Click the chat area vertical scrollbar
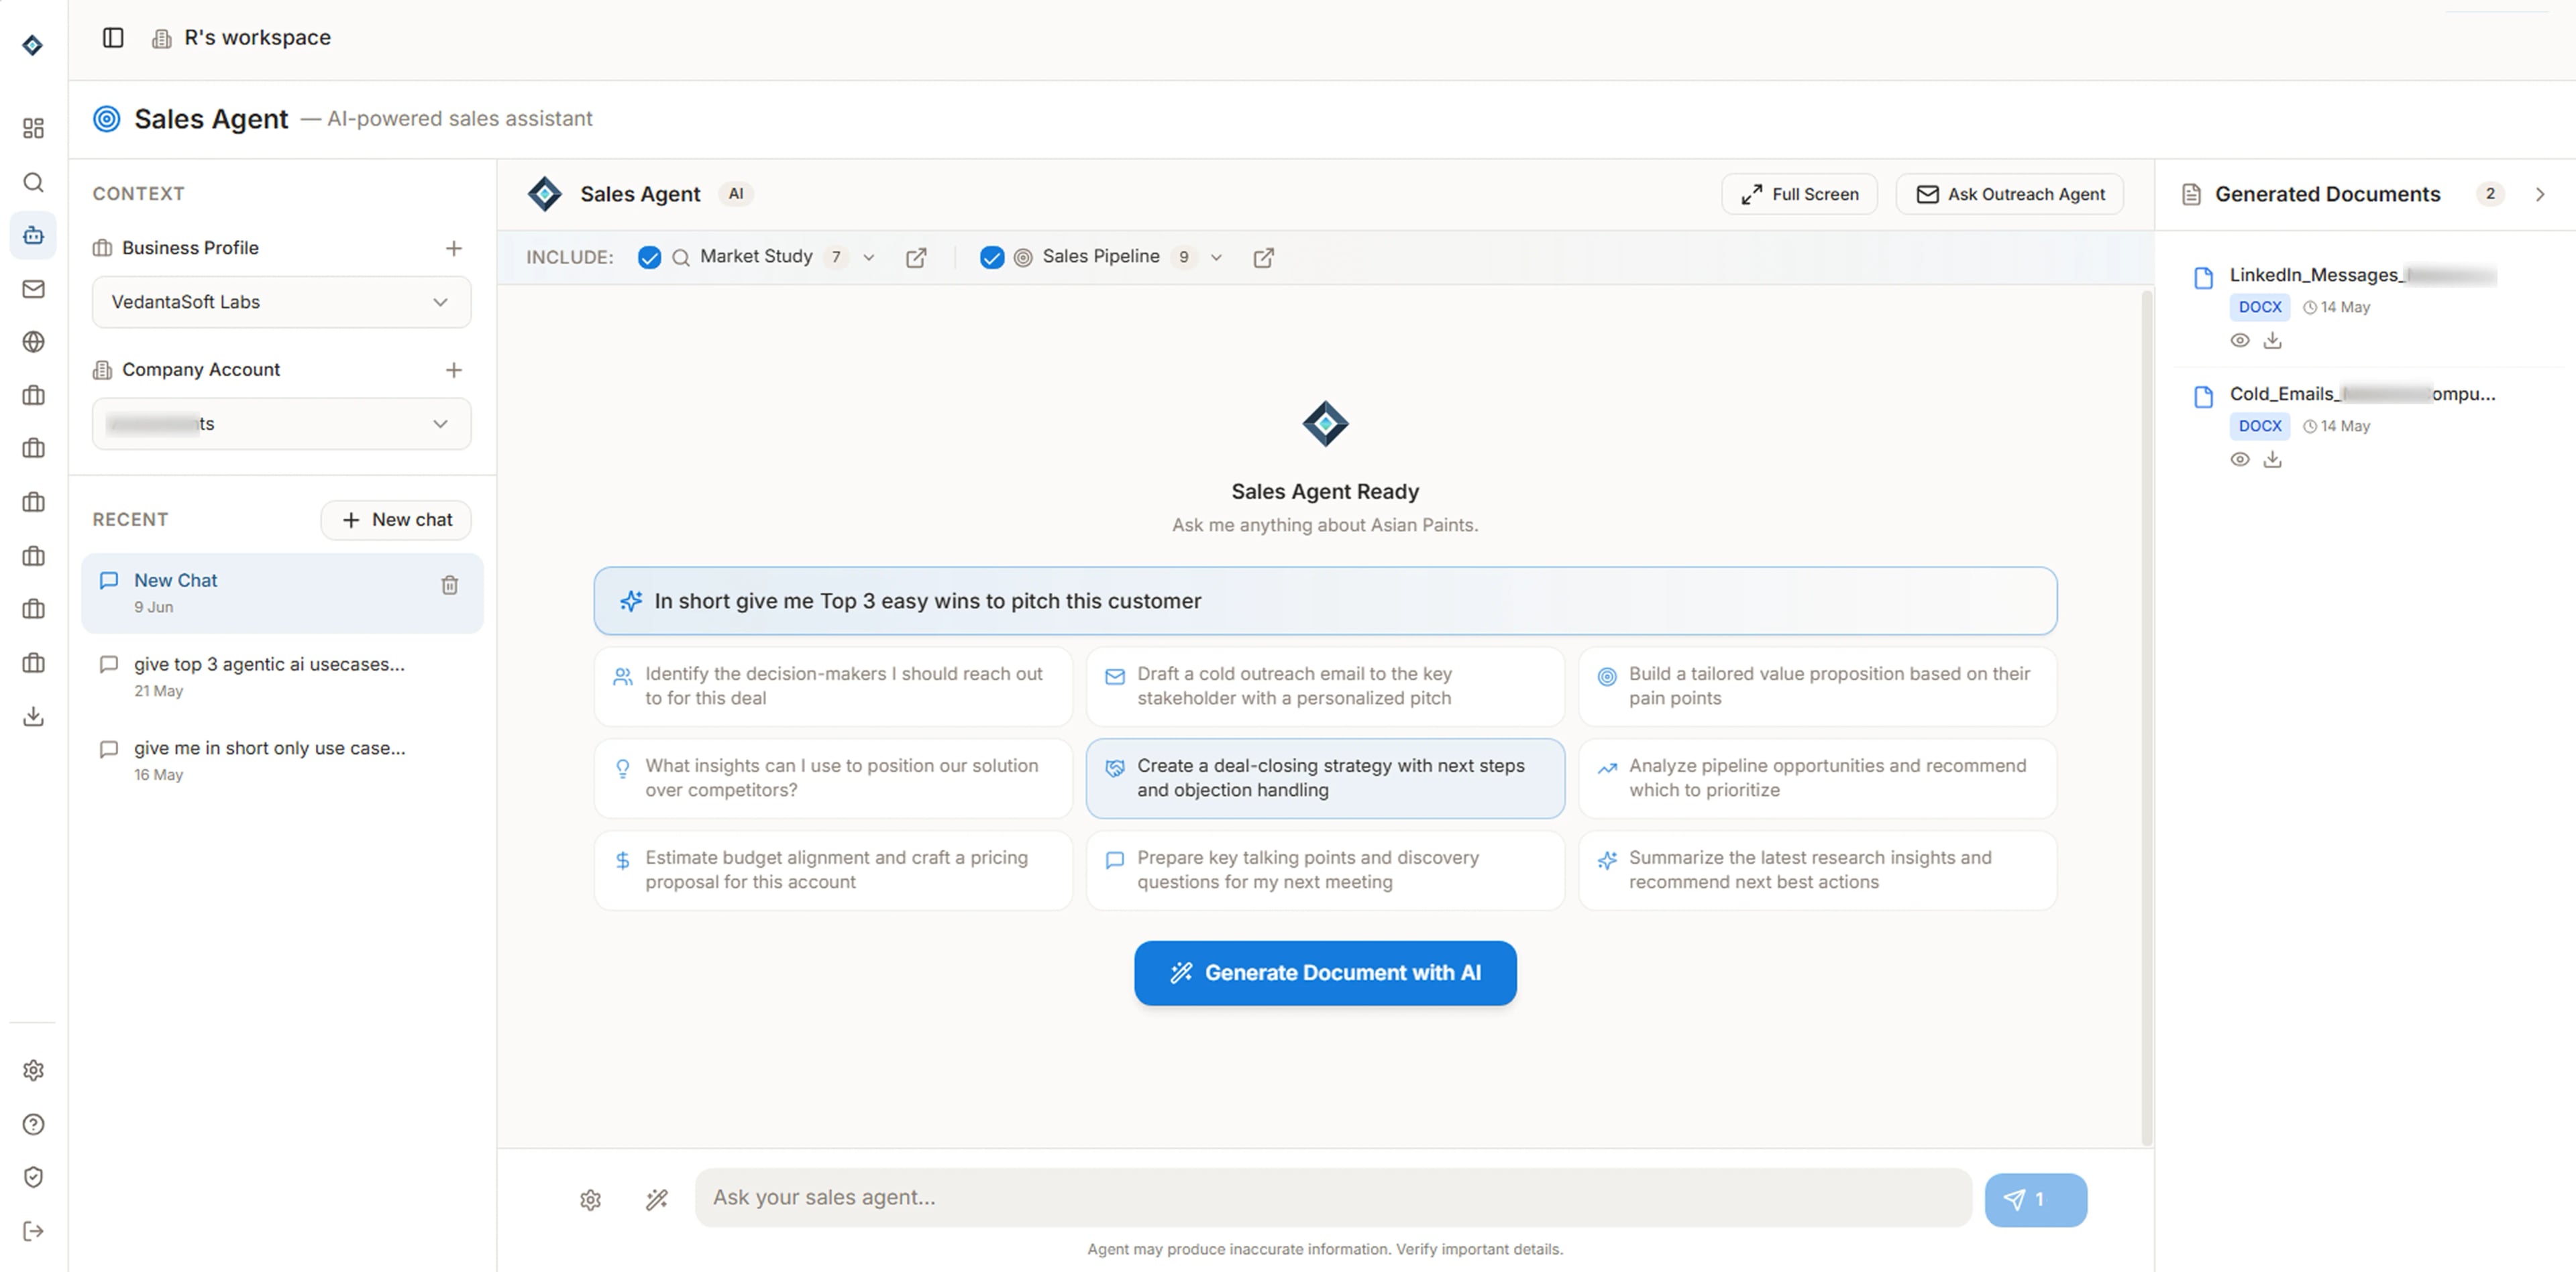The height and width of the screenshot is (1272, 2576). click(2146, 717)
